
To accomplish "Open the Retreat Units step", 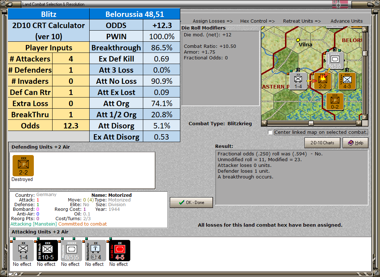I will coord(302,21).
